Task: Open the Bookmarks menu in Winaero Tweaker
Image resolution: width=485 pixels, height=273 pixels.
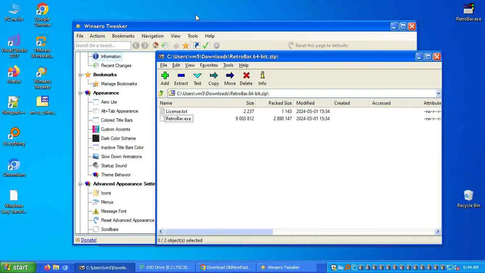Action: click(x=123, y=36)
